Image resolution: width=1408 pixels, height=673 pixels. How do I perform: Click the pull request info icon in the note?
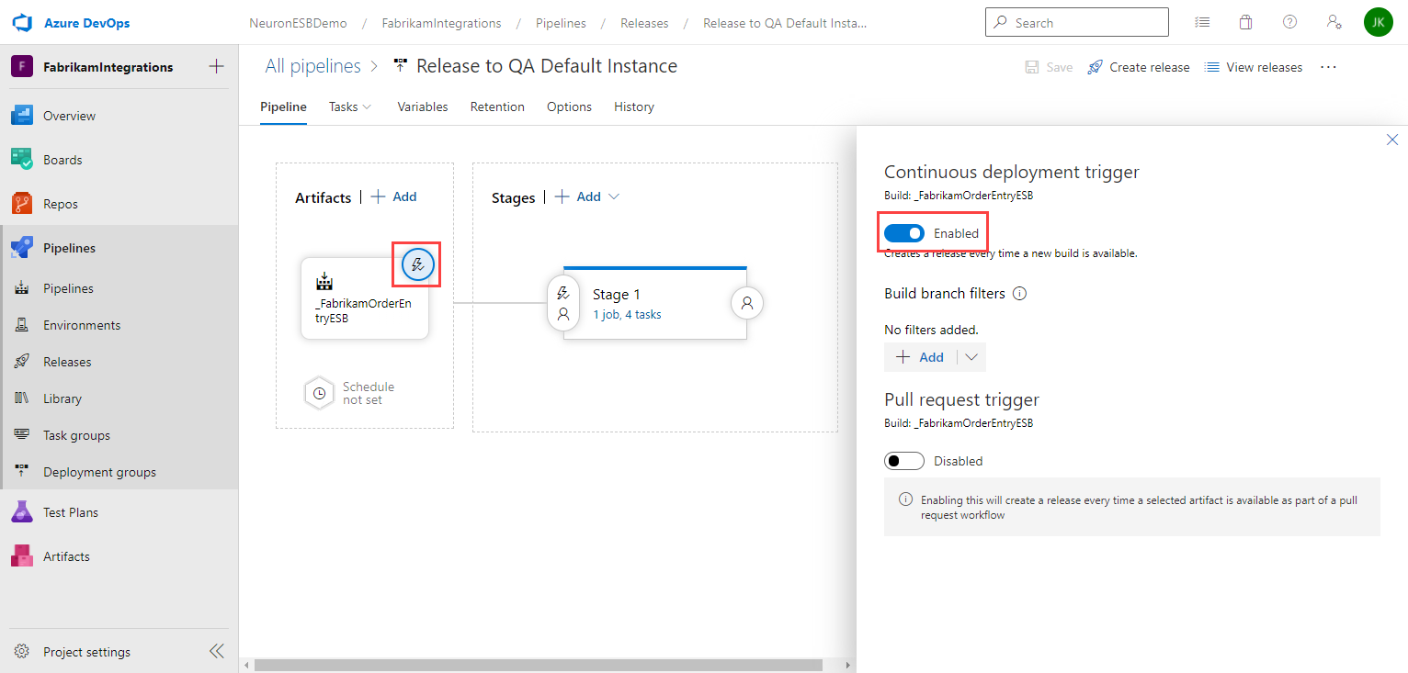(906, 500)
